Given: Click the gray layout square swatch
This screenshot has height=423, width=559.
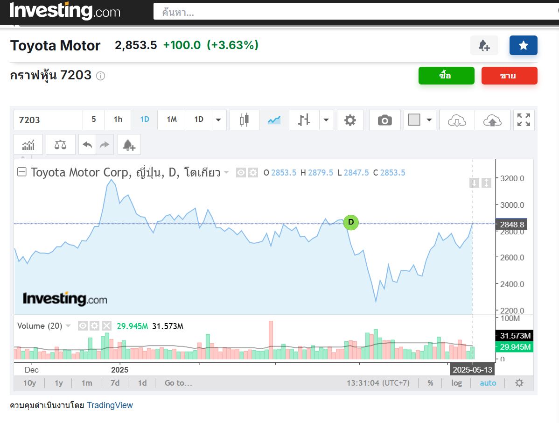Looking at the screenshot, I should [414, 120].
